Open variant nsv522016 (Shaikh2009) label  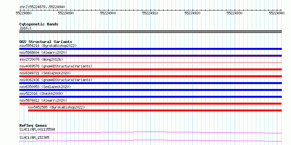[x=41, y=94]
